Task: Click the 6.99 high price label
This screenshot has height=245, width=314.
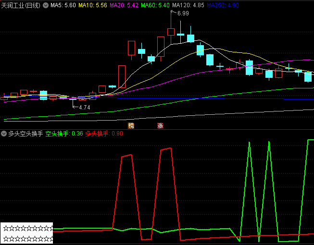Action: click(183, 13)
